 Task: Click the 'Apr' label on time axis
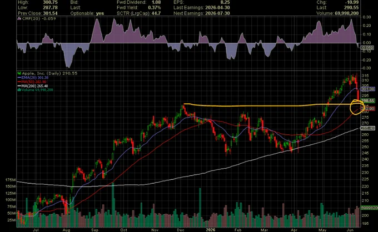point(294,230)
